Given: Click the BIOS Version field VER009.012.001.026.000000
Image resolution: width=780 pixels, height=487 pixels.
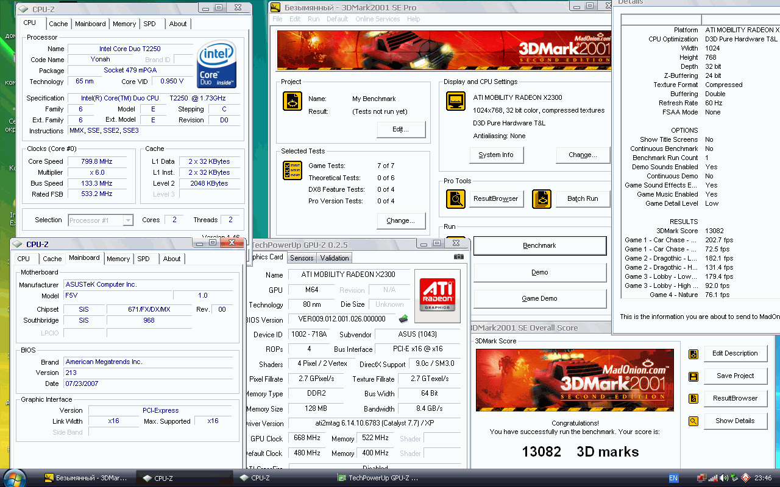Looking at the screenshot, I should click(342, 319).
